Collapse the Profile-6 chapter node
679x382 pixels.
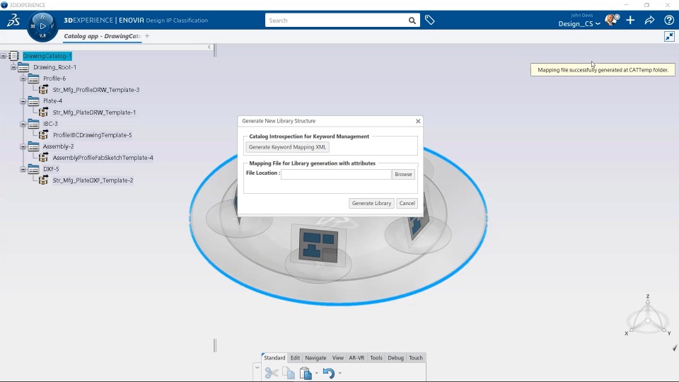pyautogui.click(x=23, y=79)
